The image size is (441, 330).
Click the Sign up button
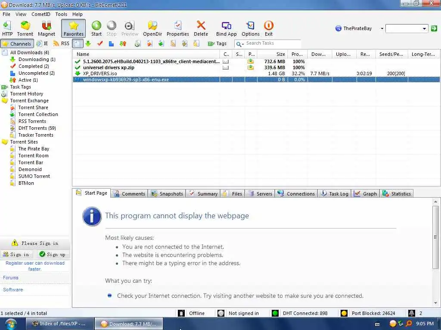coord(53,254)
